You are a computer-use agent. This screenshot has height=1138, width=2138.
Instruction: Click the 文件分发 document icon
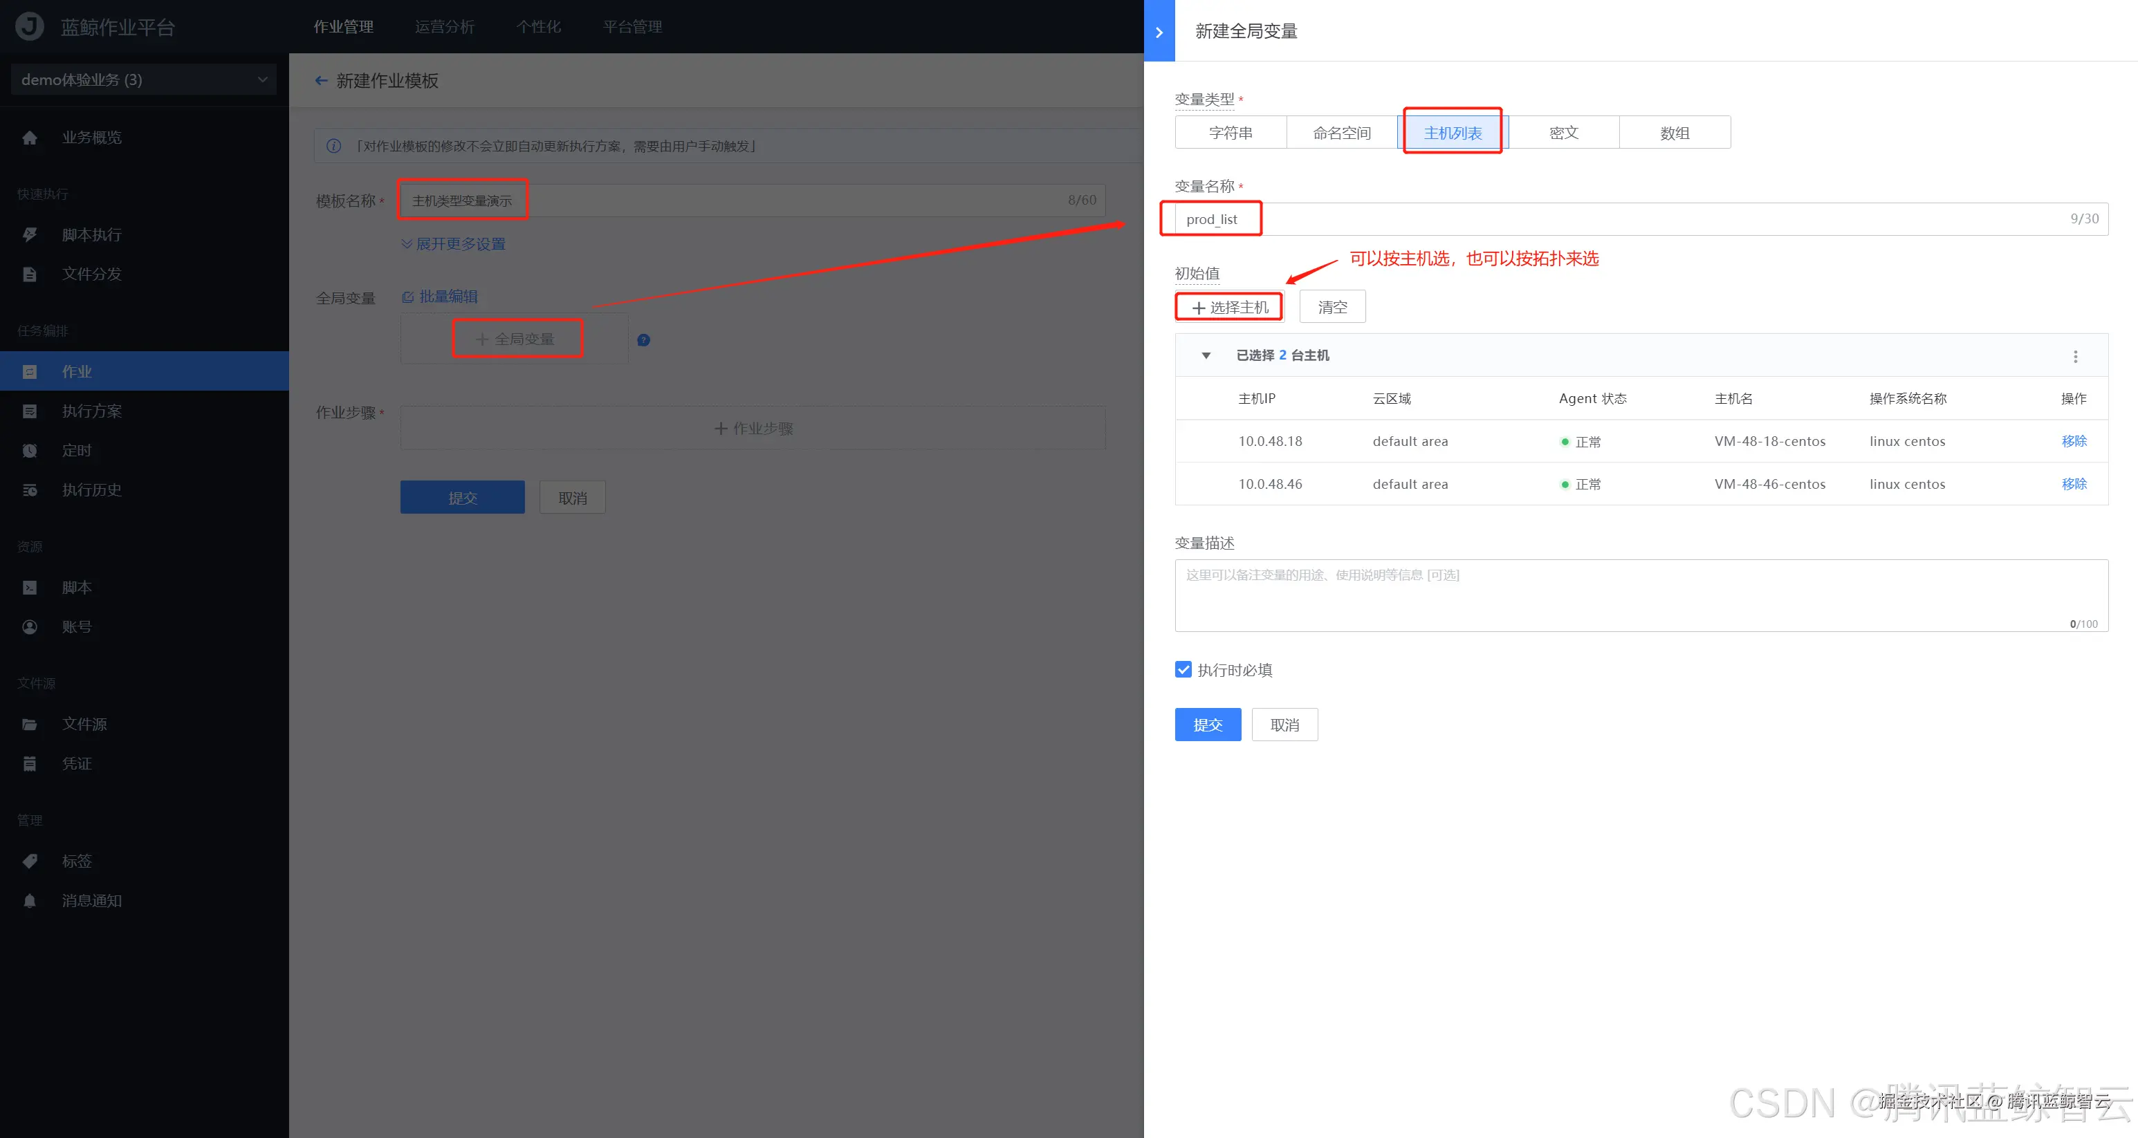[x=30, y=274]
